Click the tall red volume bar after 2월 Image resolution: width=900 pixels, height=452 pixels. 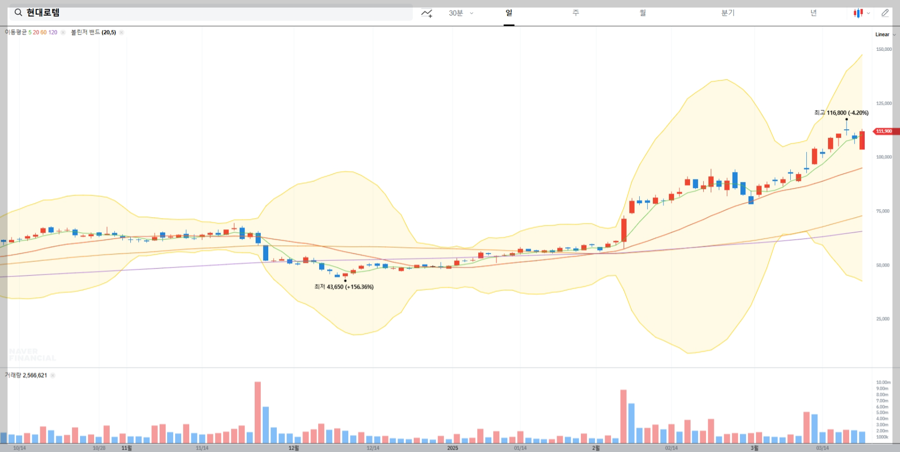[x=624, y=416]
